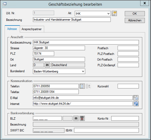Click the Land code field D
The width and height of the screenshot is (151, 140).
(x=38, y=65)
